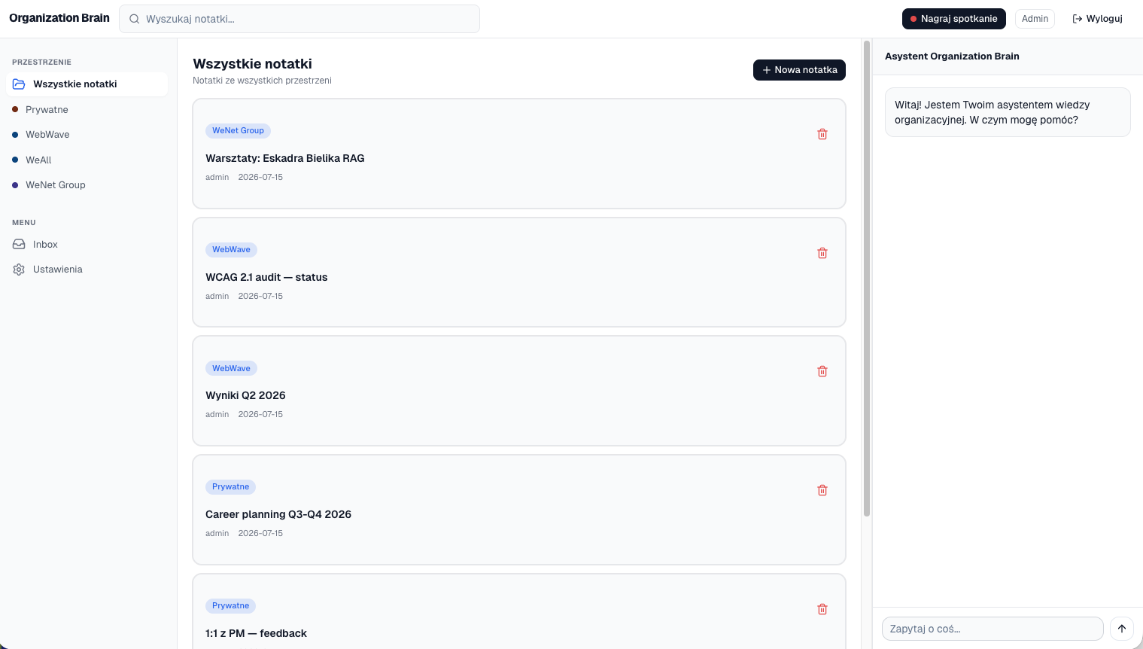Screen dimensions: 1143x649
Task: Click the Asystent Organization Brain panel title
Action: point(952,56)
